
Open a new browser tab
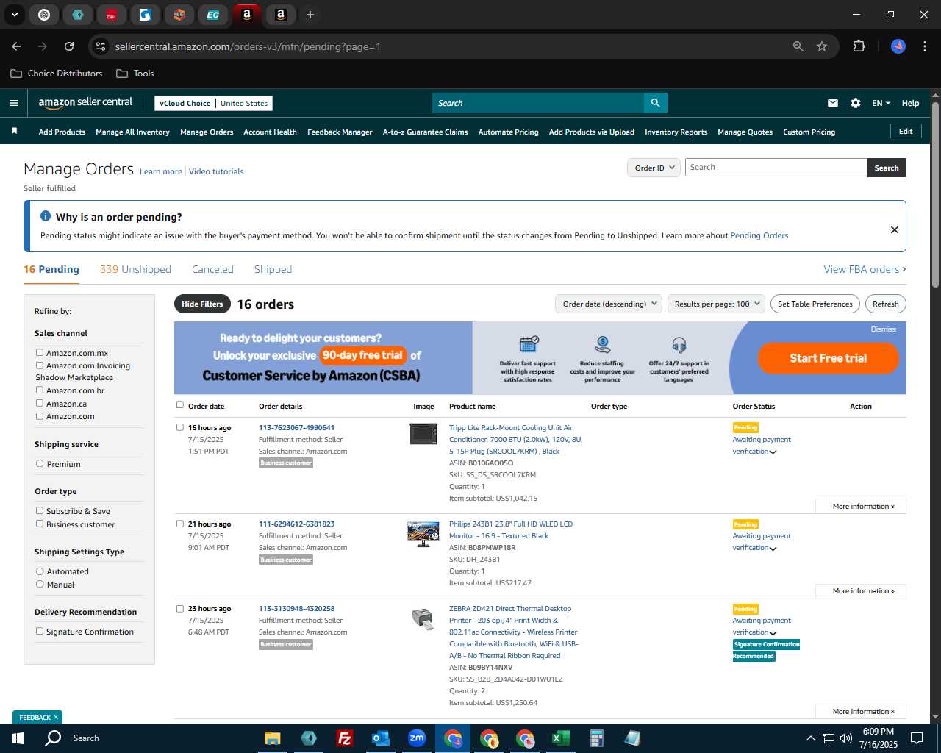point(310,15)
